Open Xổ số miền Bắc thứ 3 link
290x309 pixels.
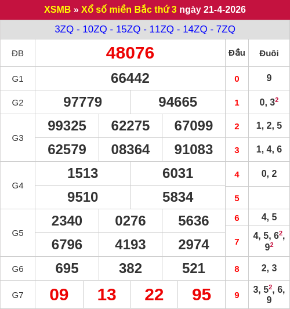pyautogui.click(x=129, y=9)
